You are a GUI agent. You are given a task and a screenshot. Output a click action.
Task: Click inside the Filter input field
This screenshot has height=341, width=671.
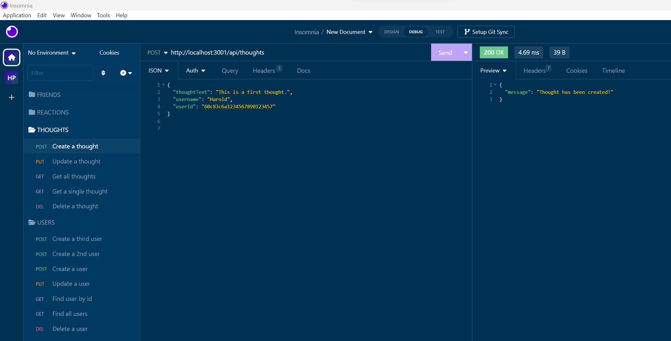[x=60, y=73]
